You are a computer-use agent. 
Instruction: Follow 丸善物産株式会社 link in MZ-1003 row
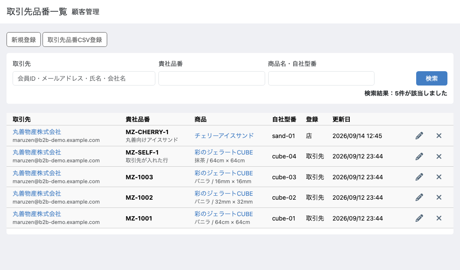37,173
